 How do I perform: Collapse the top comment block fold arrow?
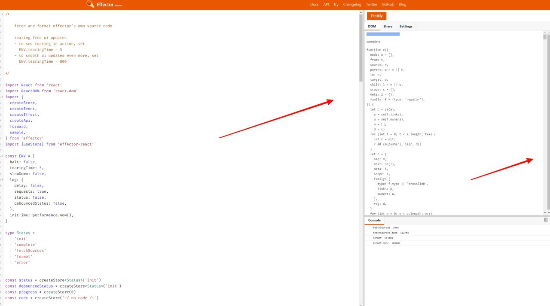coord(2,14)
